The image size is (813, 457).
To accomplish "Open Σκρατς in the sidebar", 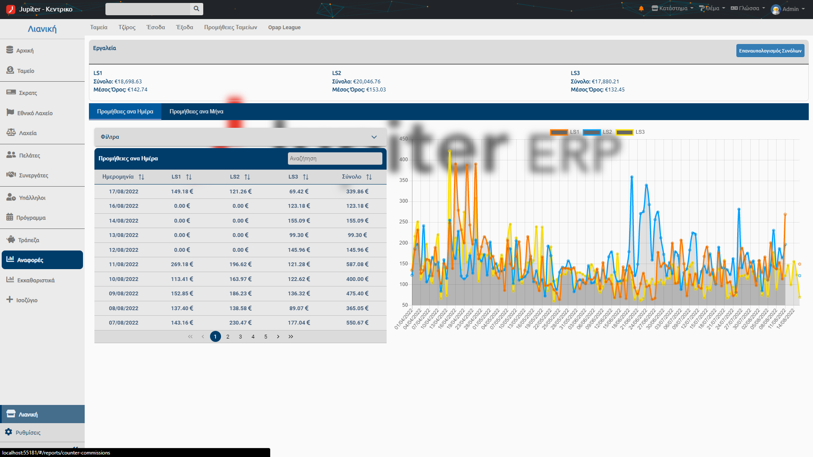I will tap(42, 93).
